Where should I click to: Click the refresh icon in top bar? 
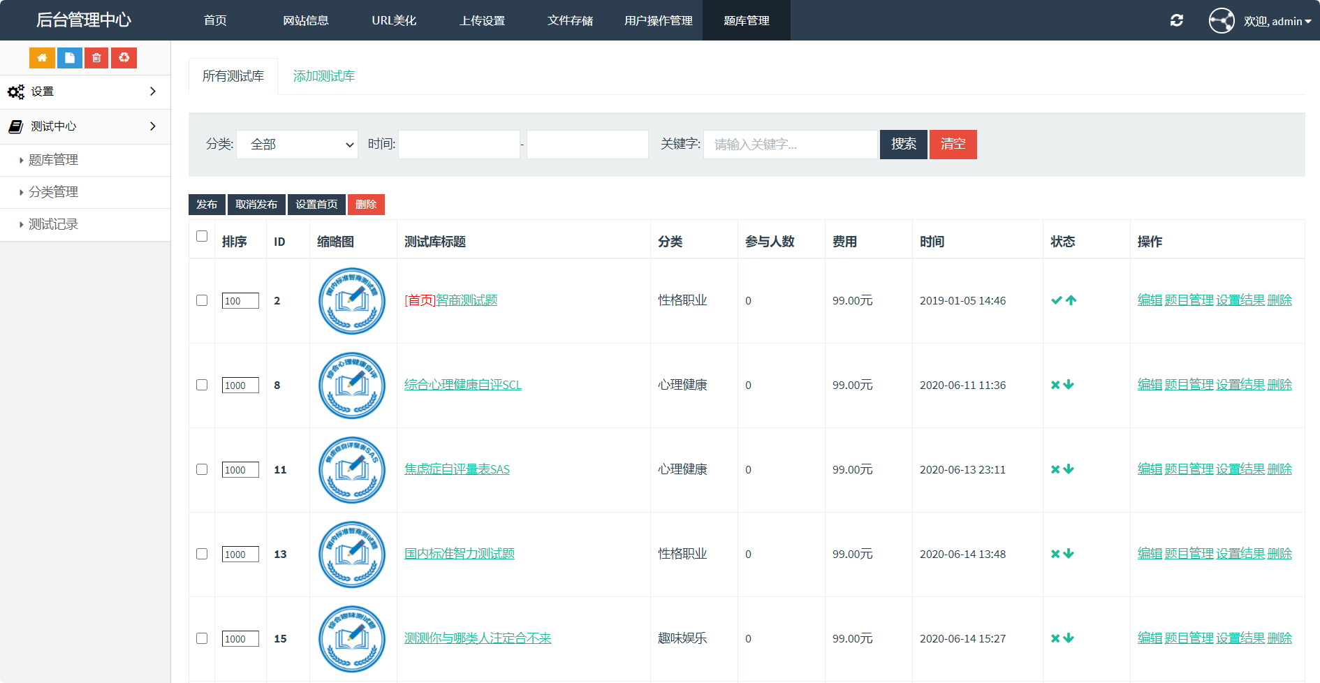tap(1176, 20)
